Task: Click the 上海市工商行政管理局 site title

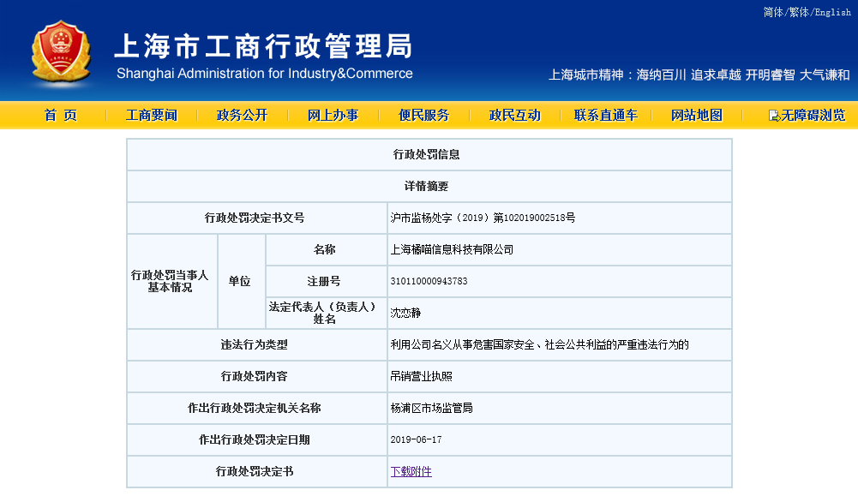Action: (262, 46)
